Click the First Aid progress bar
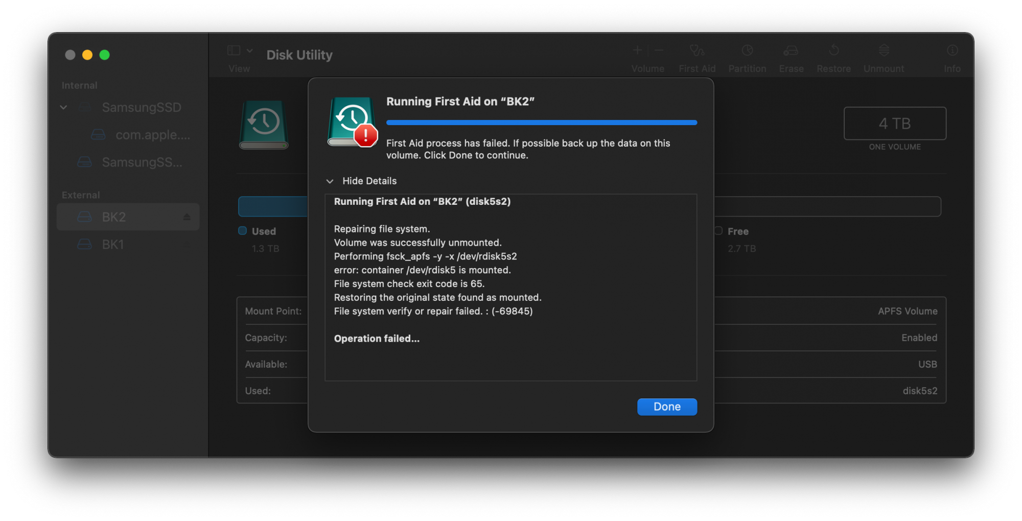Screen dimensions: 1022x521 click(542, 123)
